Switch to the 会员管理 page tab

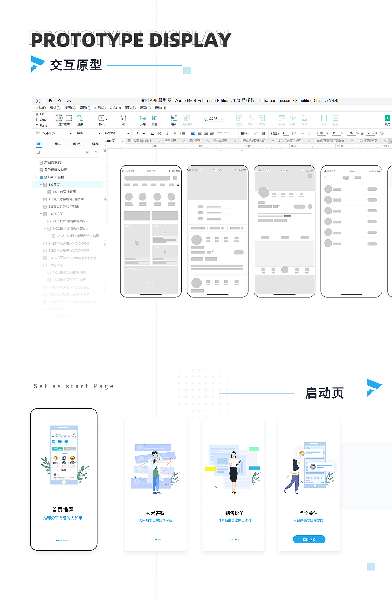tap(171, 141)
